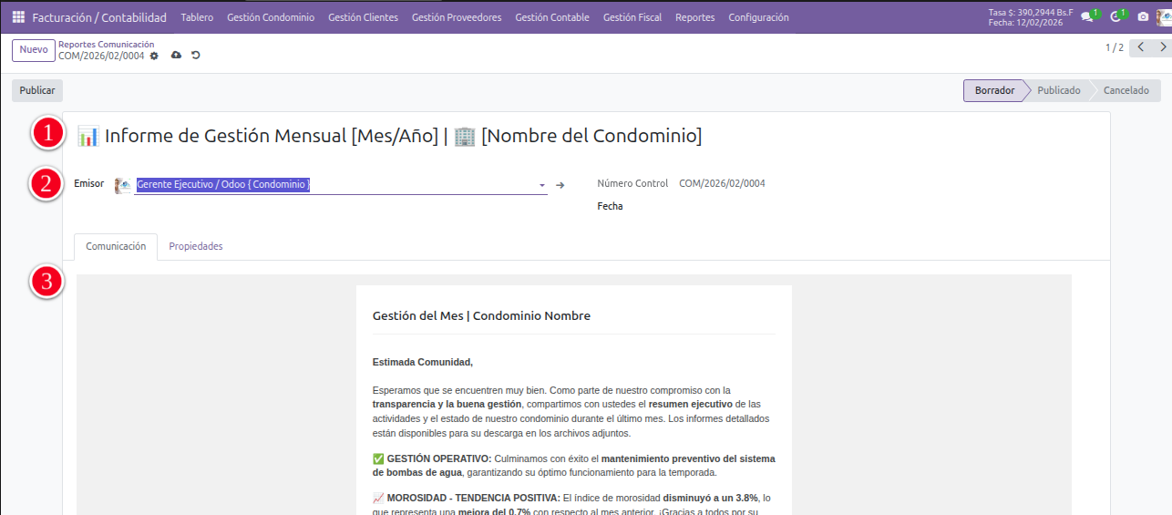Open the clock activities notification icon
Image resolution: width=1172 pixels, height=515 pixels.
(1115, 16)
